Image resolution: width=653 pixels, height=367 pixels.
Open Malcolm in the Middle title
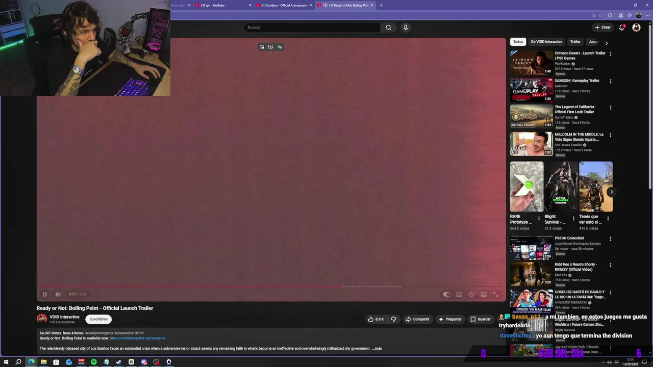pyautogui.click(x=579, y=137)
